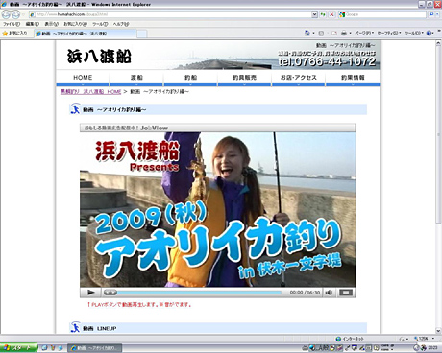Screen dimensions: 442x353
Task: Click the Read Mail envelope icon
Action: click(334, 33)
